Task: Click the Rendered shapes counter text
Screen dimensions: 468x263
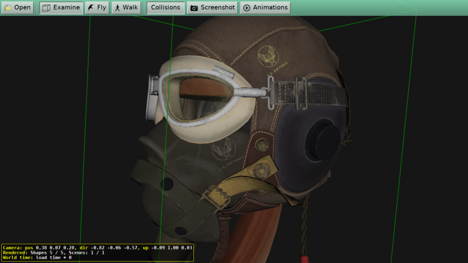Action: click(46, 252)
